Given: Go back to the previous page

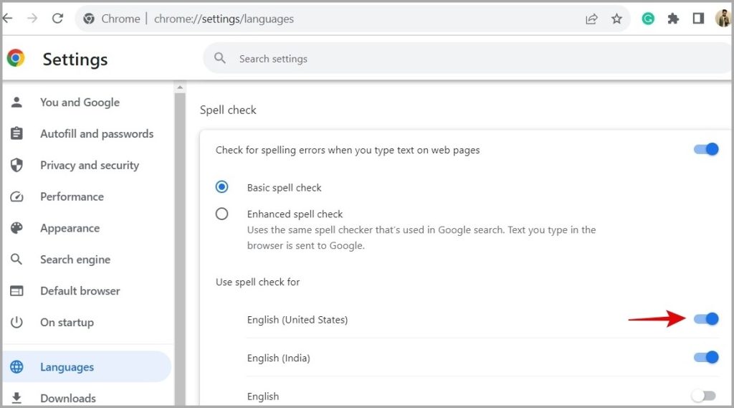Looking at the screenshot, I should (7, 19).
